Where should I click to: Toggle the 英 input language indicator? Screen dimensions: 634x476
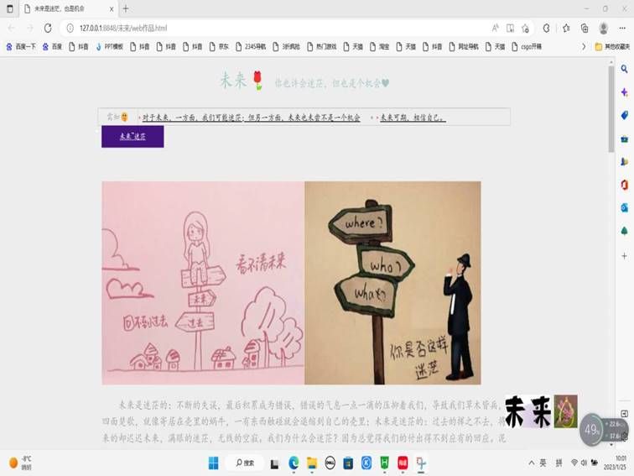click(x=543, y=463)
